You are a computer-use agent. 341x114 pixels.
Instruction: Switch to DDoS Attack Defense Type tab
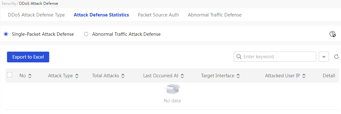(36, 15)
